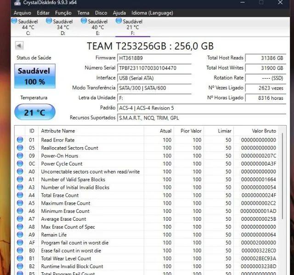294x275 pixels.
Task: Click the Valor Bruto column header
Action: click(x=256, y=131)
